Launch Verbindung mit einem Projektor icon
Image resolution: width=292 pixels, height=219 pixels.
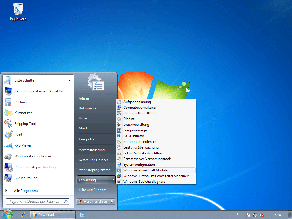[8, 91]
